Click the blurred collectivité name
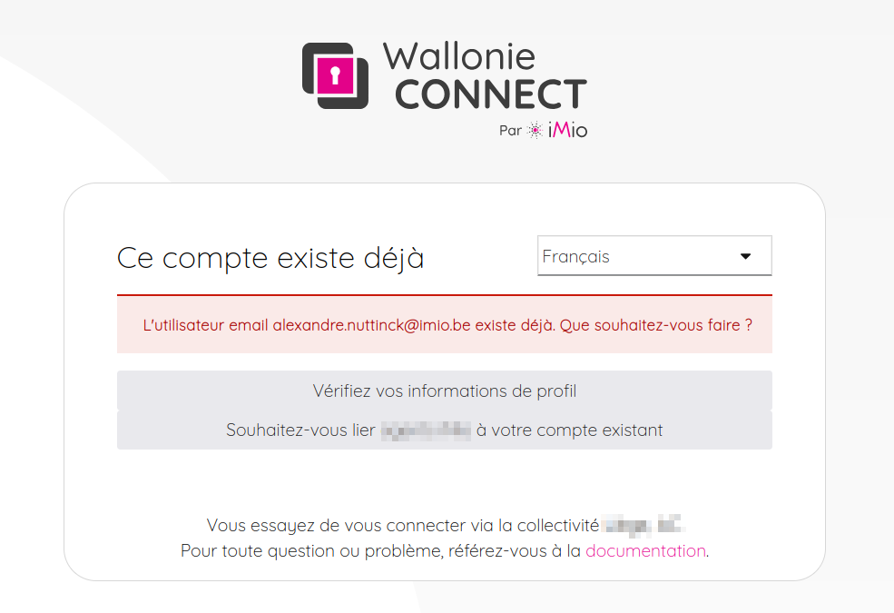The width and height of the screenshot is (894, 613). point(643,525)
